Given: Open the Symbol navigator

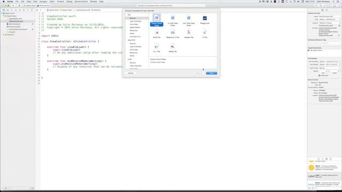Looking at the screenshot, I should (x=7, y=10).
